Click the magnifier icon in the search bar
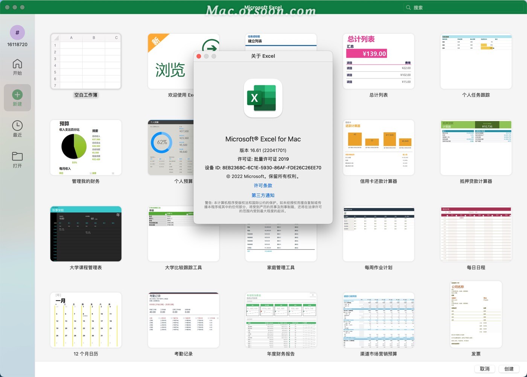Screen dimensions: 527x377 (x=408, y=7)
